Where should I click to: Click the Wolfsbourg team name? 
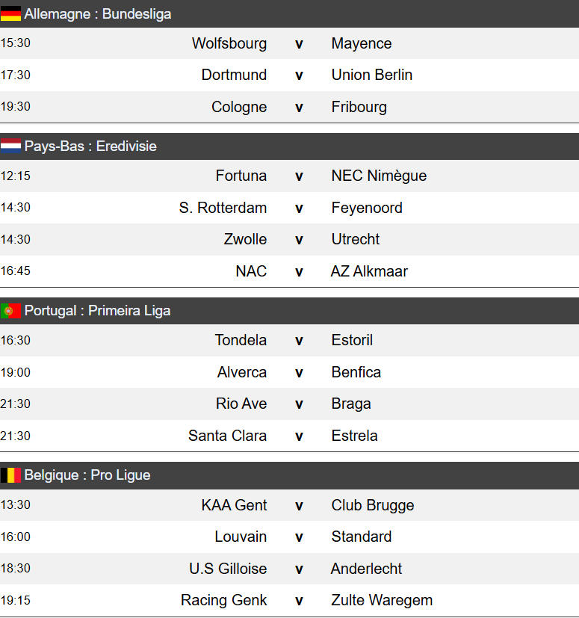point(229,43)
